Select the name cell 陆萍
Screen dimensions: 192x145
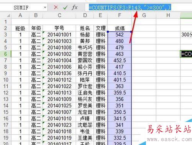[x=85, y=80]
